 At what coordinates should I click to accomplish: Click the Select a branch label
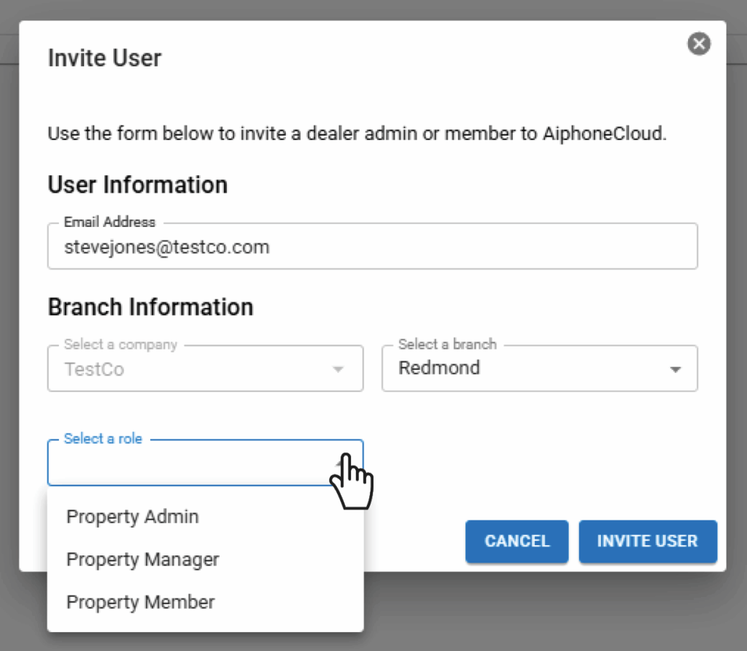447,344
